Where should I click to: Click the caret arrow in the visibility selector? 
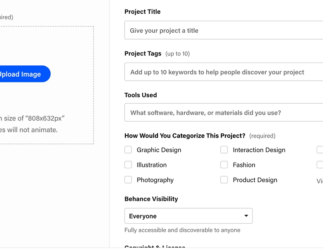point(246,216)
